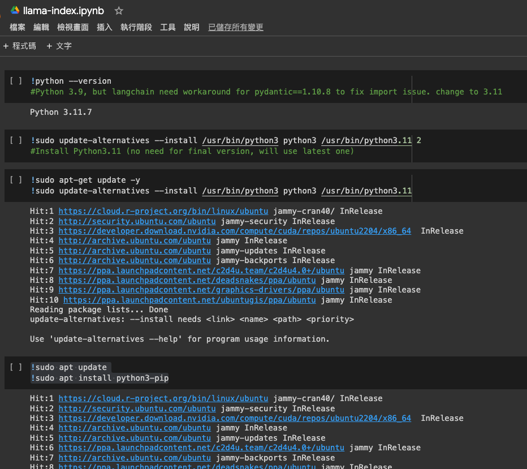Open the 檢視畫面 menu
Image resolution: width=527 pixels, height=469 pixels.
(73, 27)
